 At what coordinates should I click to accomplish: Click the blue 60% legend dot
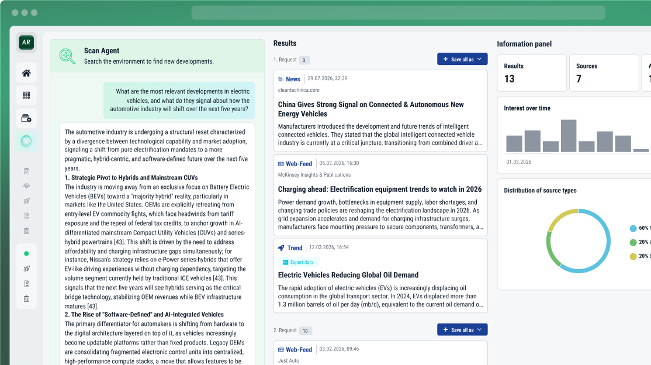(x=633, y=228)
